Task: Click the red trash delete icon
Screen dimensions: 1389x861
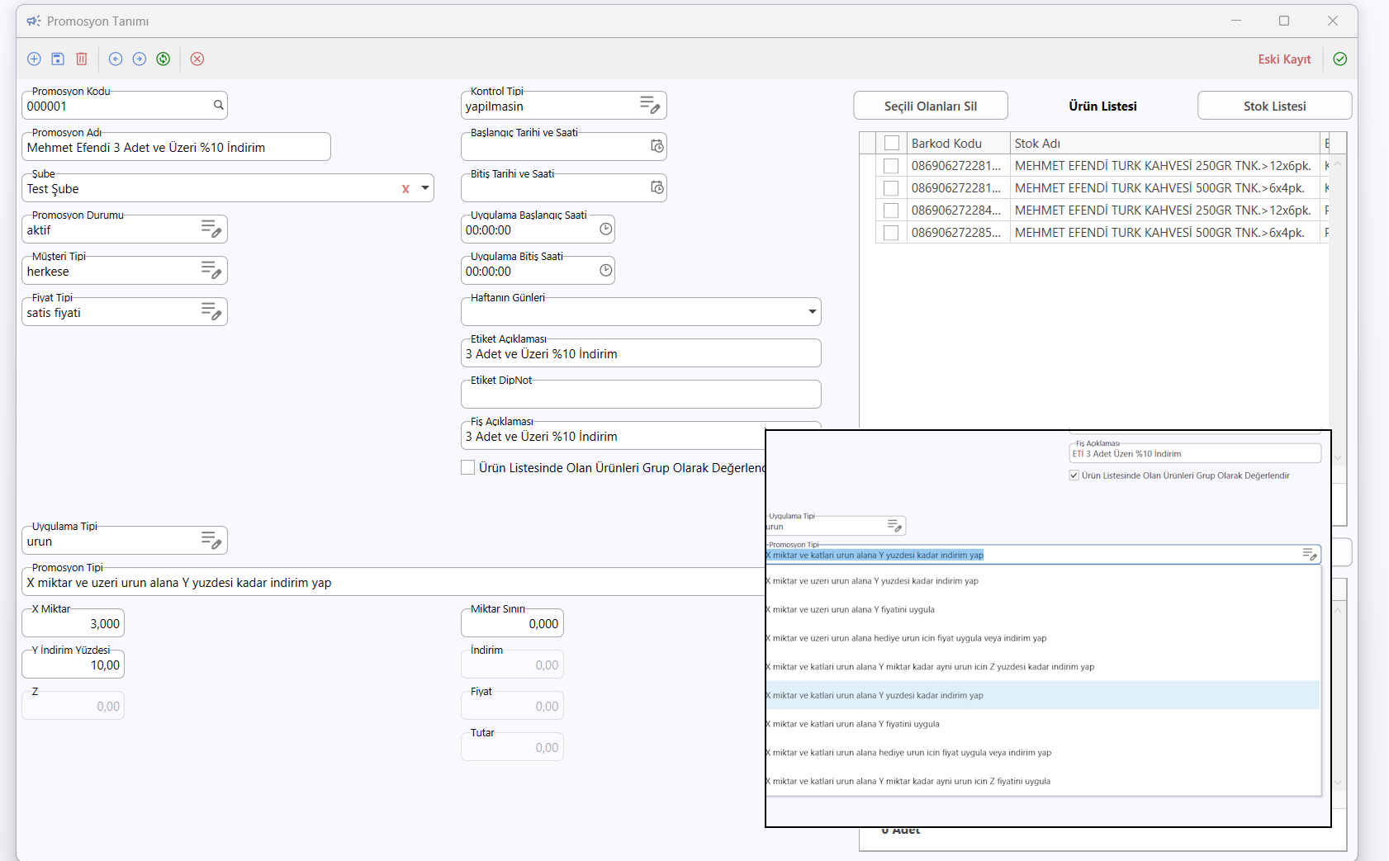Action: [x=82, y=59]
